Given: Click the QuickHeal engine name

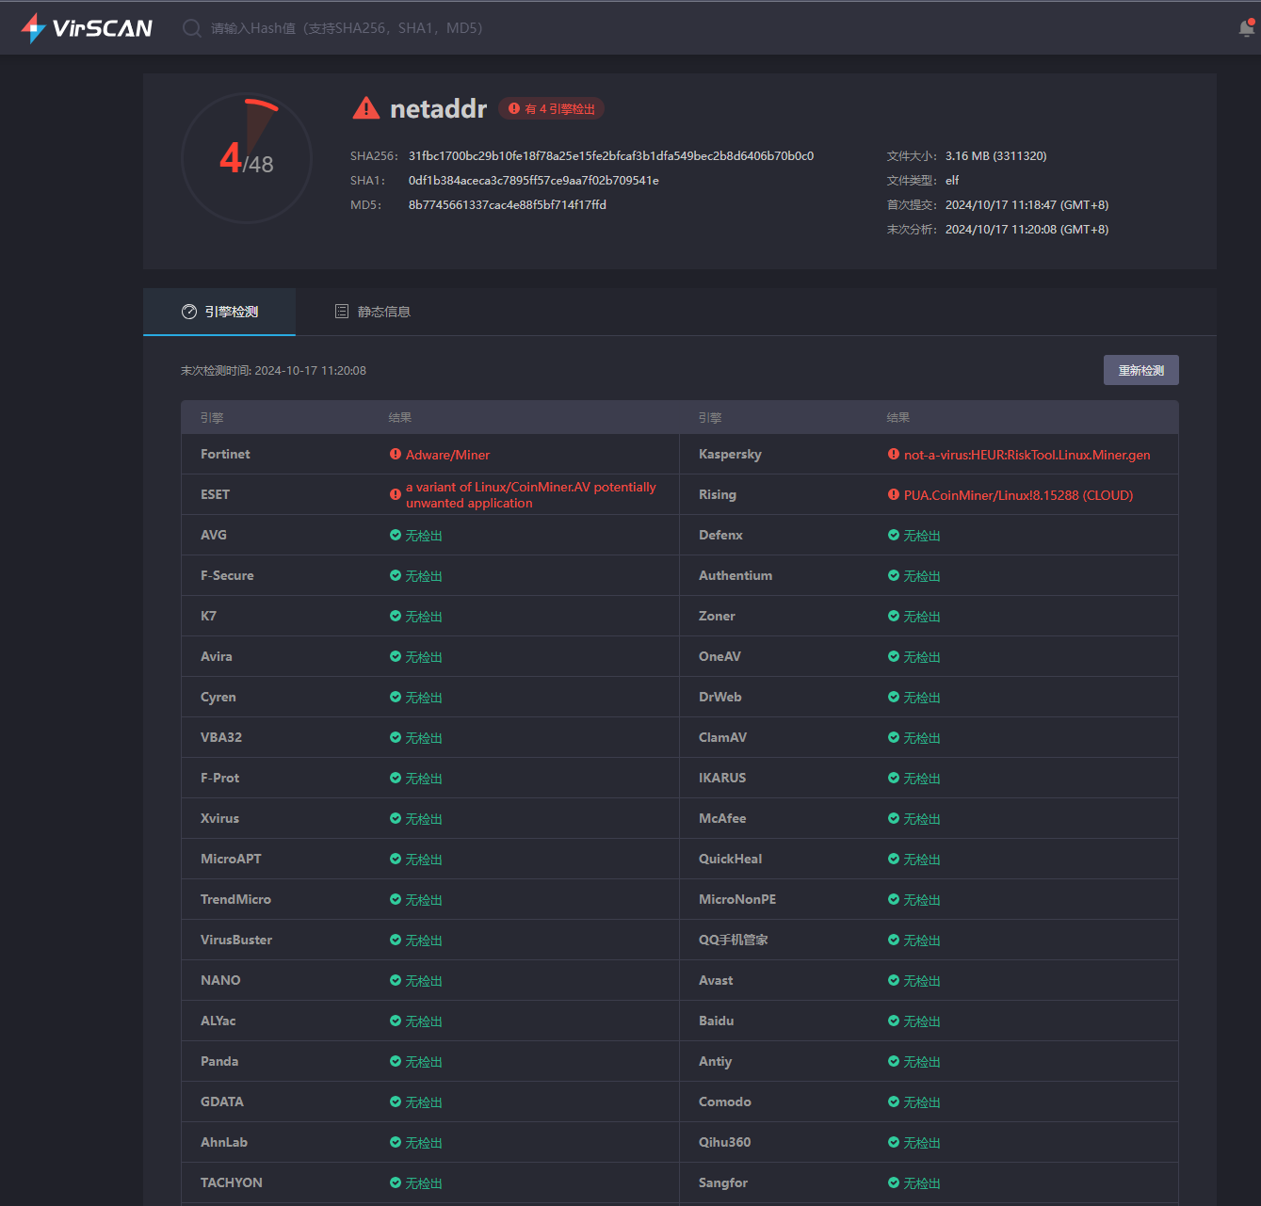Looking at the screenshot, I should point(731,859).
